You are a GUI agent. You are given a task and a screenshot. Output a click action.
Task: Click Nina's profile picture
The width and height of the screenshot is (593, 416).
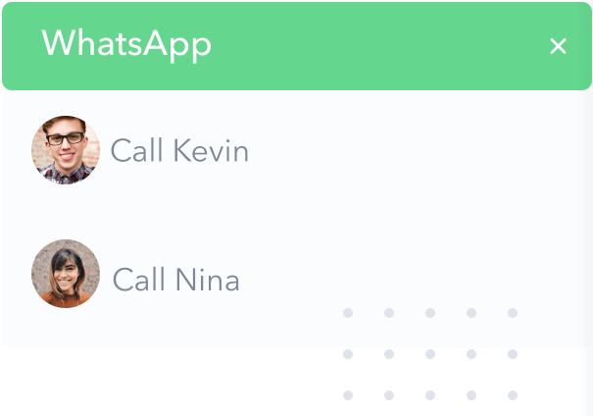click(x=66, y=274)
